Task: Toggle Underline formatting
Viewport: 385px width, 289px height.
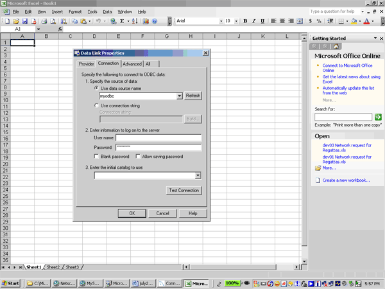Action: click(262, 21)
